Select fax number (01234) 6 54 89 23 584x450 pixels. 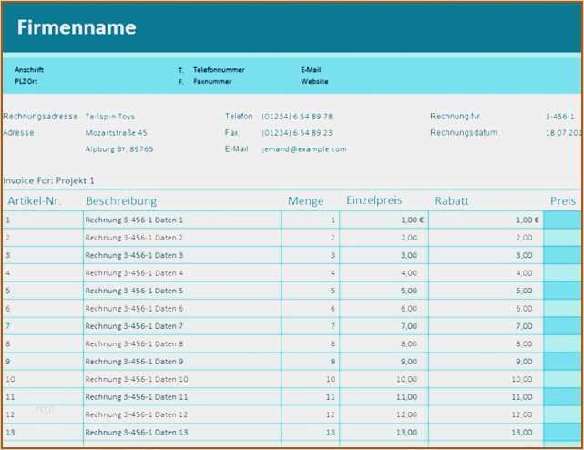[297, 133]
